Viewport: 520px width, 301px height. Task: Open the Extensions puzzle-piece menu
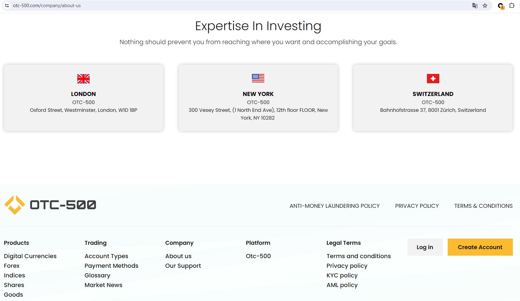512,6
